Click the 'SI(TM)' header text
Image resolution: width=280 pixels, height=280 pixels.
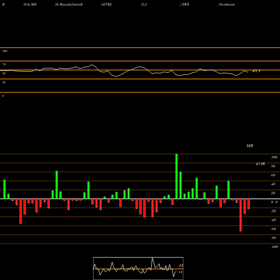pos(106,4)
